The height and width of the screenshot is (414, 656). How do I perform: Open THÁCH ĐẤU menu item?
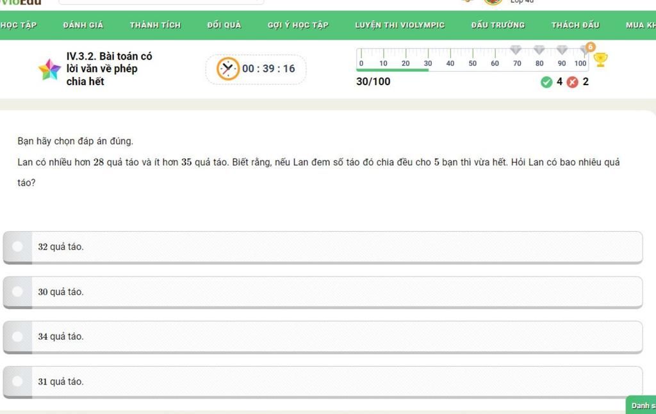coord(575,25)
